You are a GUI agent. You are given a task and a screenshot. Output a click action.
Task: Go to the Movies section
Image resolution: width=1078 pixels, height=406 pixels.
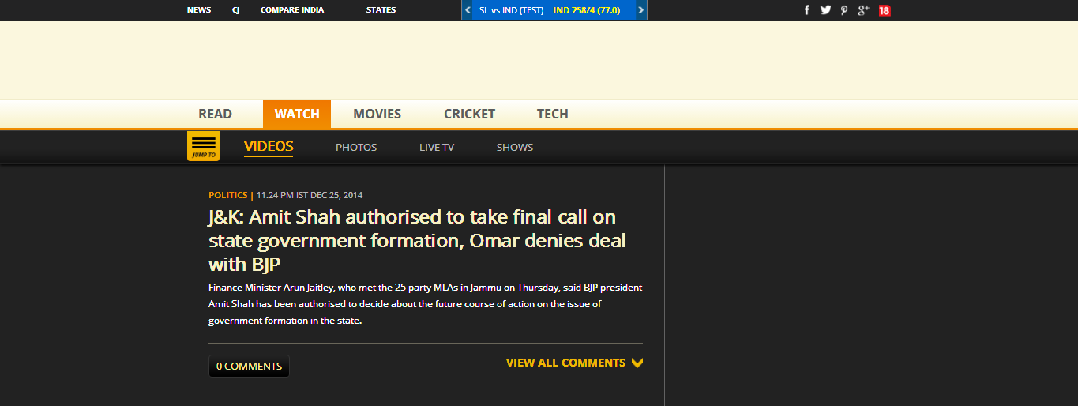(377, 114)
